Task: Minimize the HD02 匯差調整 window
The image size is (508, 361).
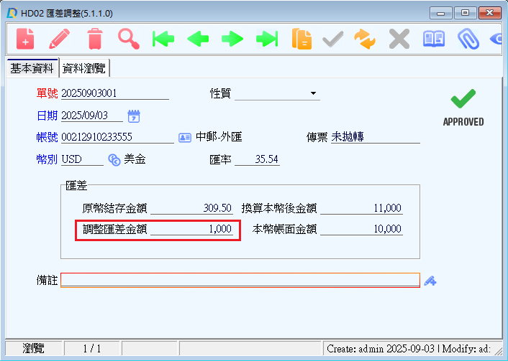Action: point(440,14)
